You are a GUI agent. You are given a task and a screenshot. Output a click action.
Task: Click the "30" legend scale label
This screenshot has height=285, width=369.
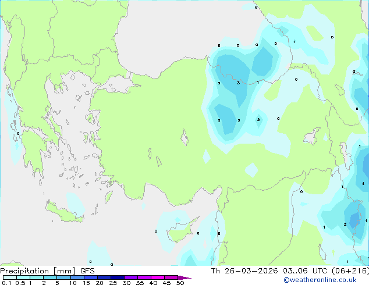(126, 283)
